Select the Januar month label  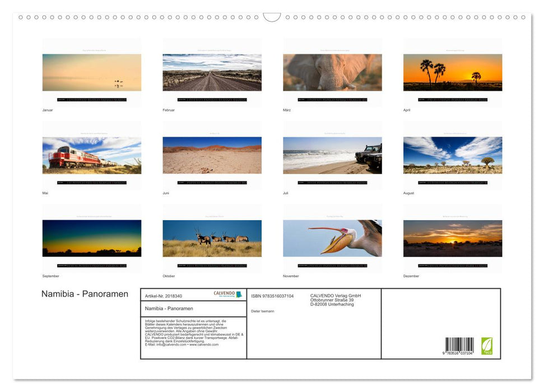[47, 110]
